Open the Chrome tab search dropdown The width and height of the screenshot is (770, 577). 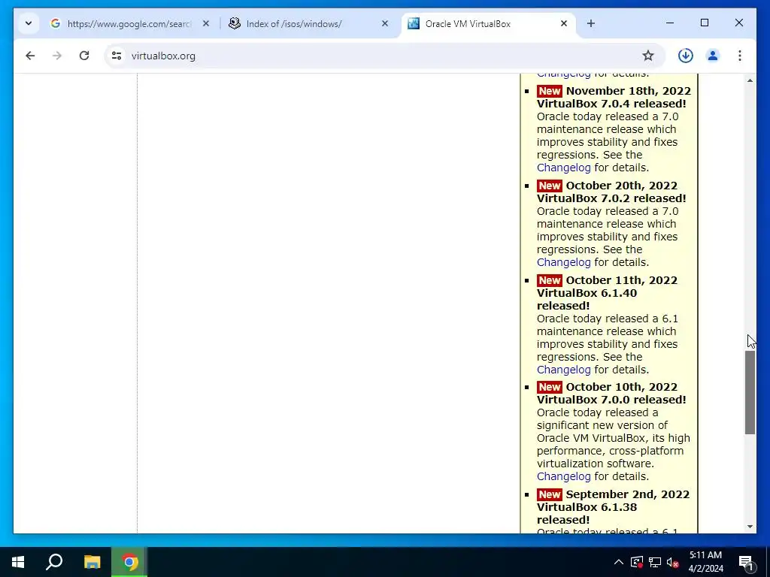[x=29, y=23]
